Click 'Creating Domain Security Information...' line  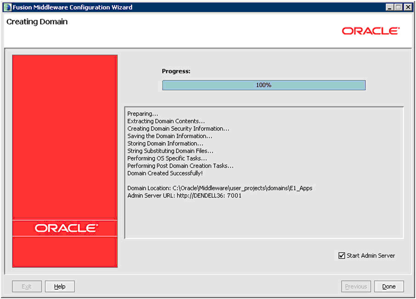(x=178, y=129)
